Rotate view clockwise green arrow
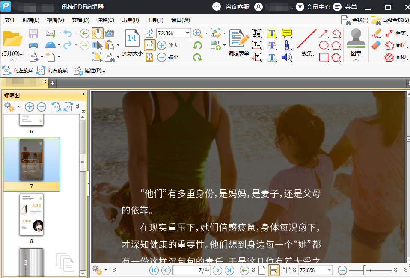 [197, 57]
